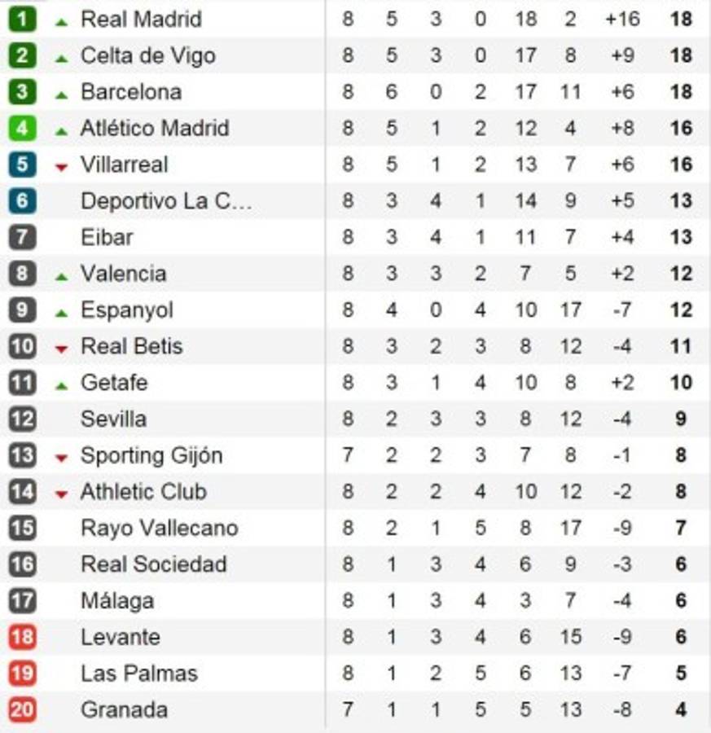711x733 pixels.
Task: Click the red down arrow beside Villarreal
Action: point(61,167)
